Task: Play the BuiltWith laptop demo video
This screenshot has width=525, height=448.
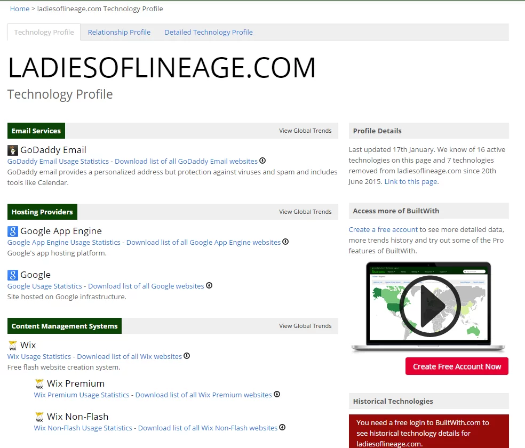Action: [x=430, y=306]
